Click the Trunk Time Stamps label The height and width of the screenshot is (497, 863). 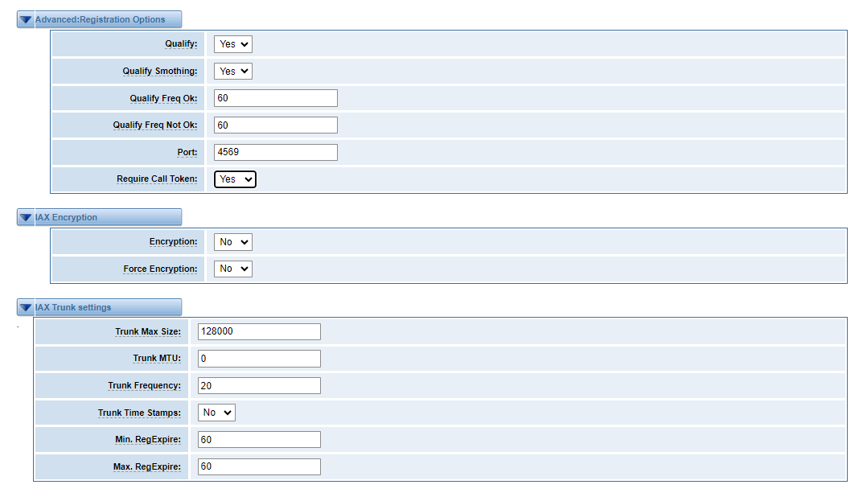(x=139, y=413)
